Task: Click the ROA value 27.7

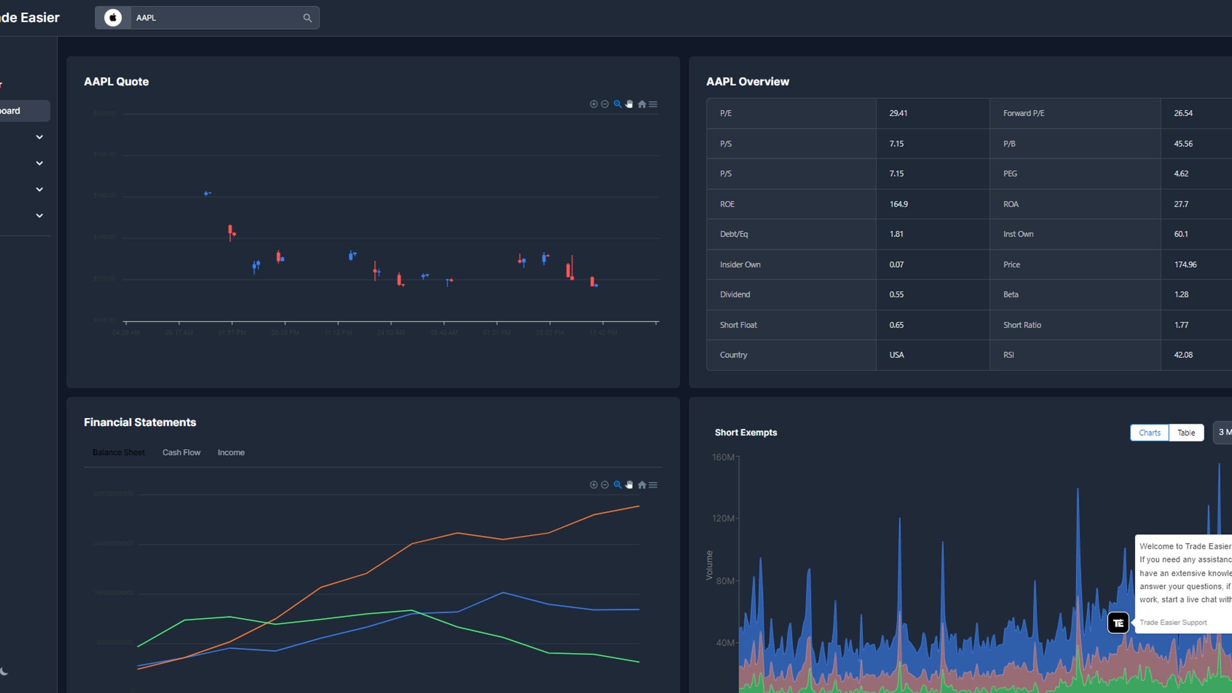Action: click(1181, 204)
